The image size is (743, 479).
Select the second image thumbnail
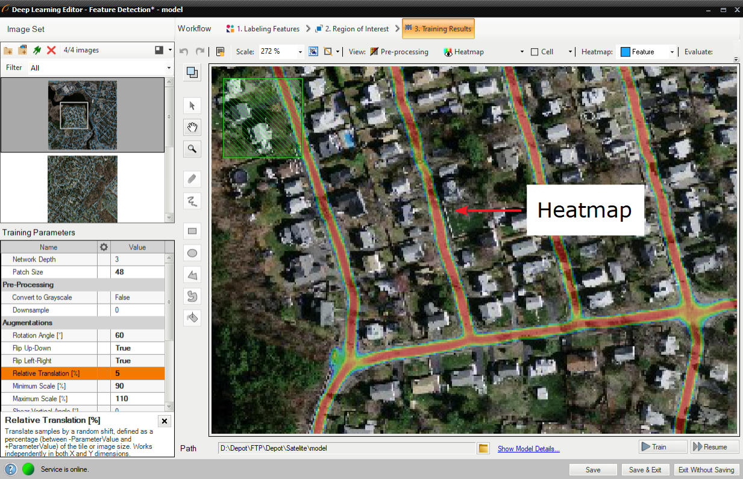click(x=83, y=189)
